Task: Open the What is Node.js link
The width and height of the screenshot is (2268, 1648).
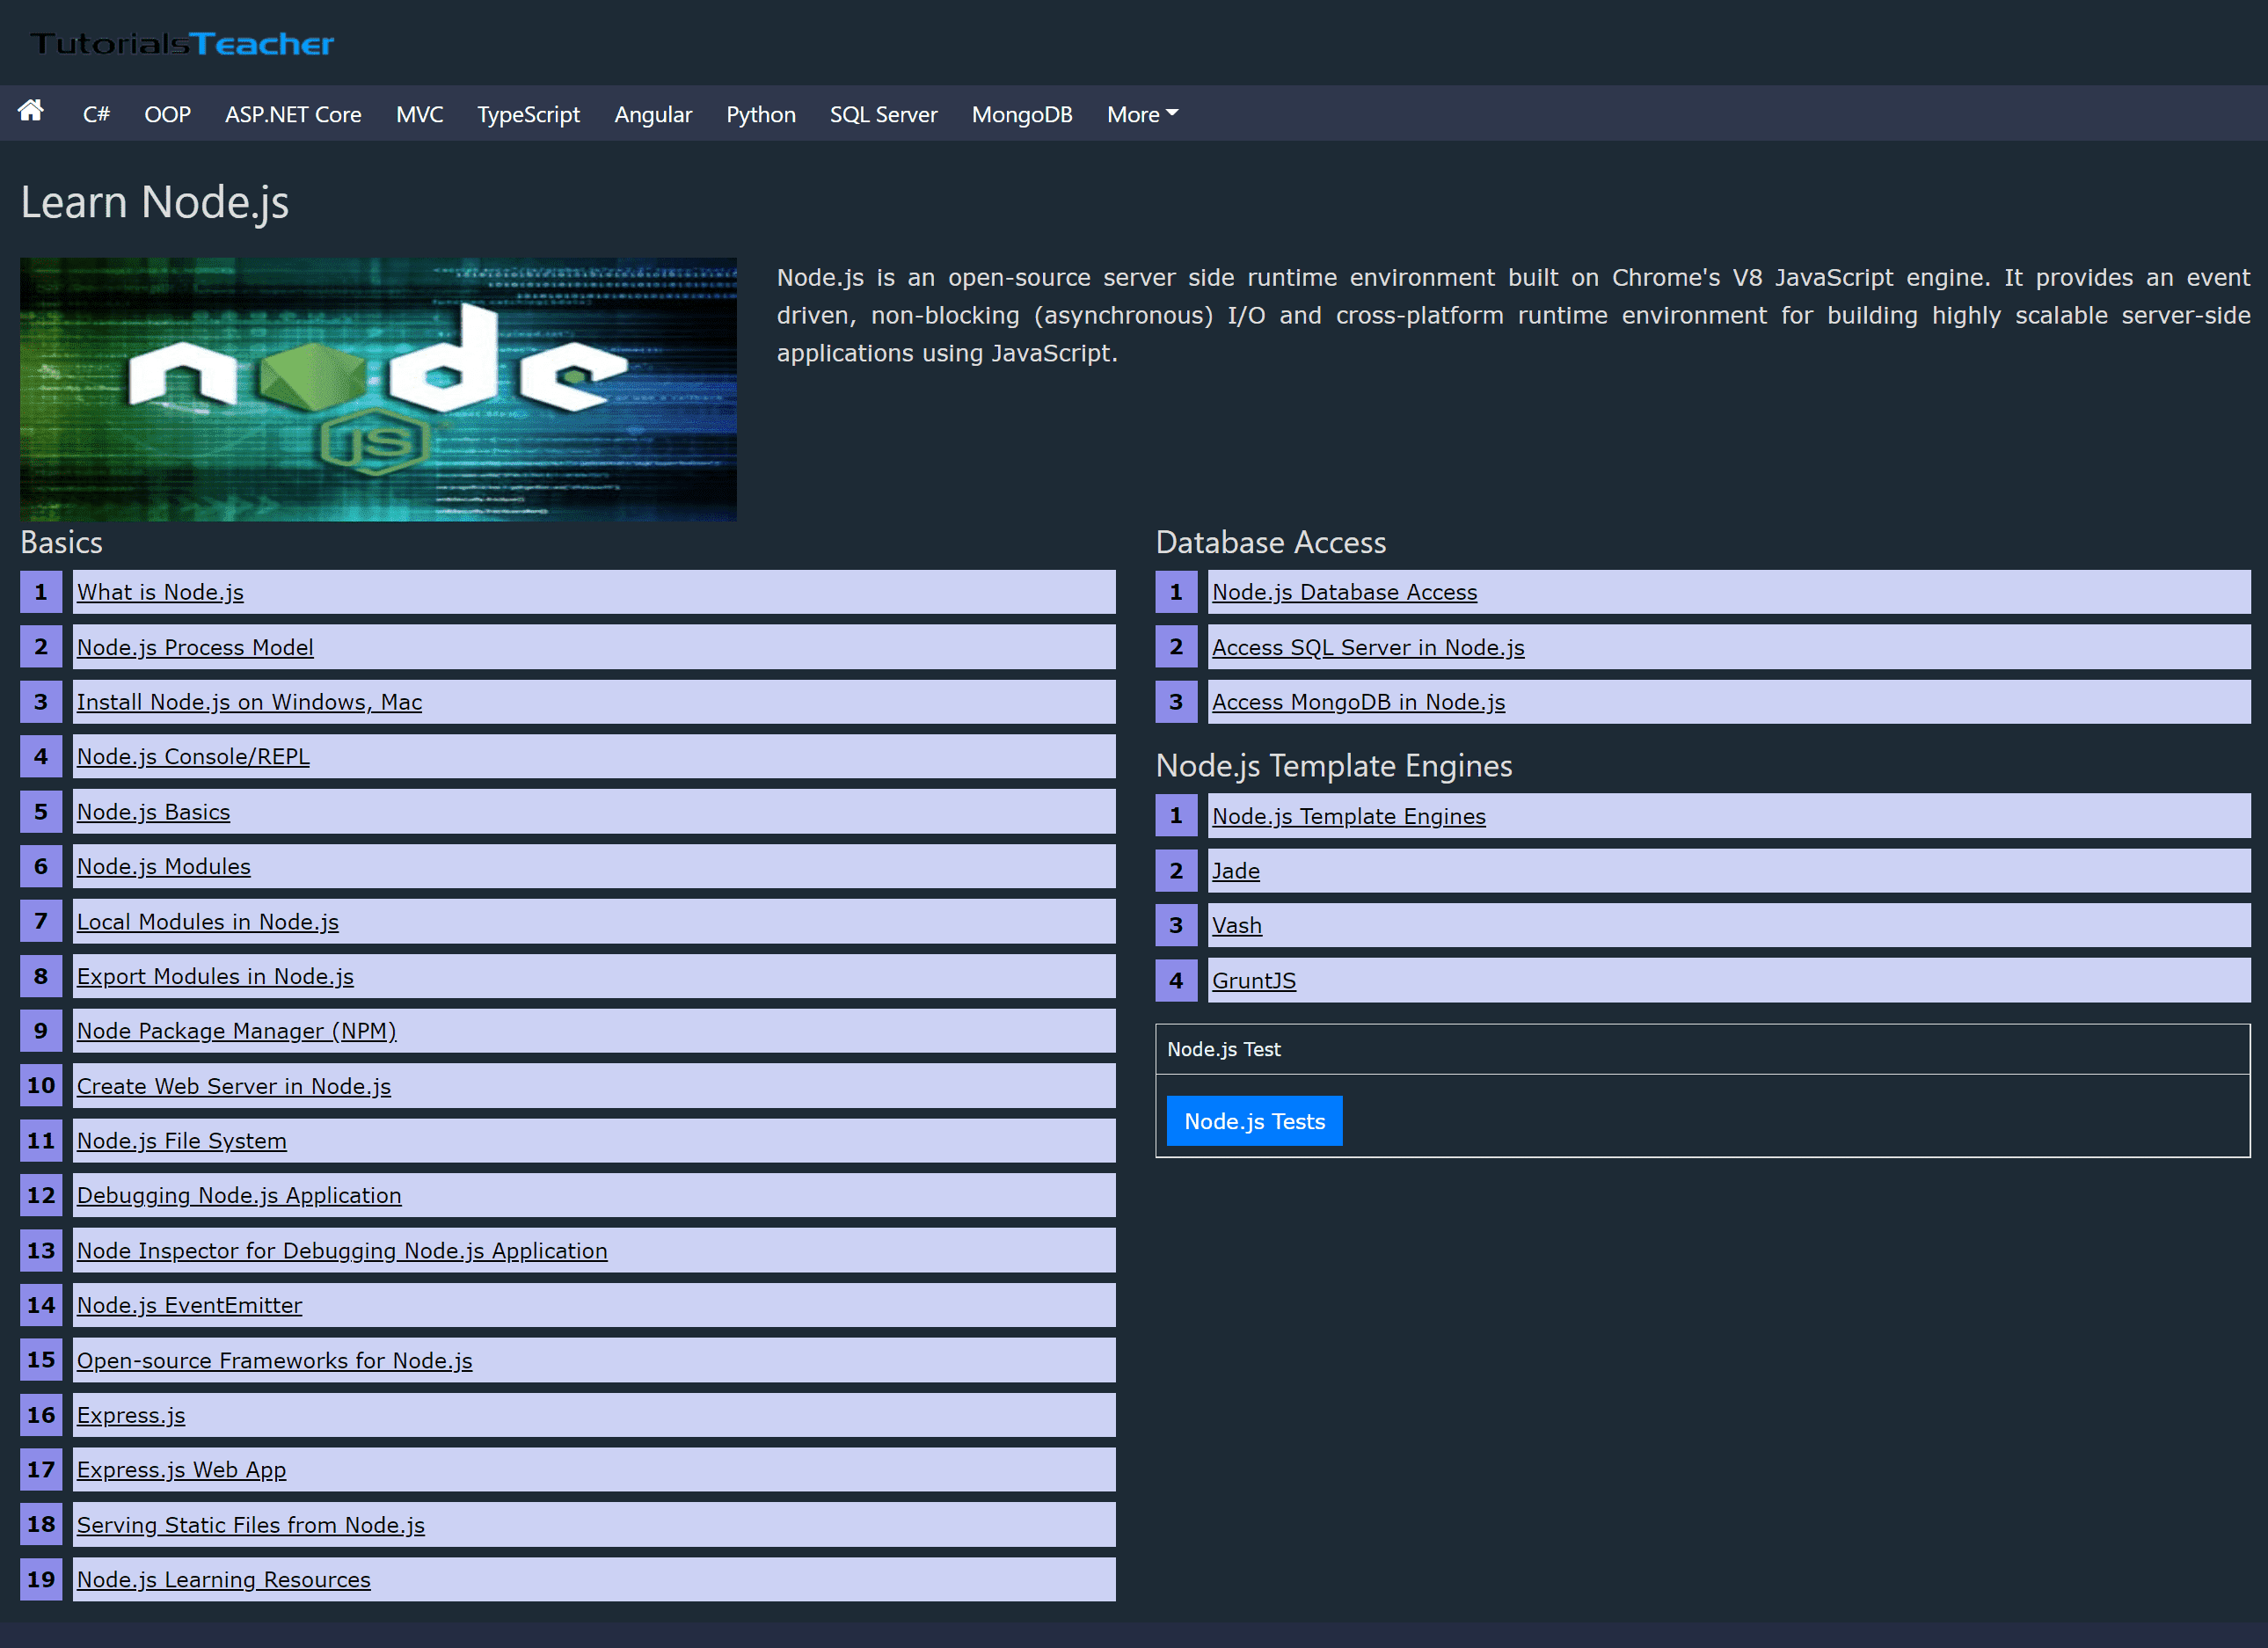Action: point(160,592)
